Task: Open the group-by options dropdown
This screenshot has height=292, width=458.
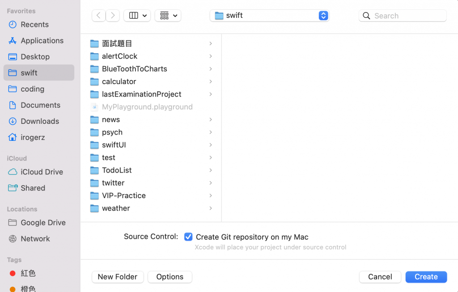Action: [x=168, y=16]
